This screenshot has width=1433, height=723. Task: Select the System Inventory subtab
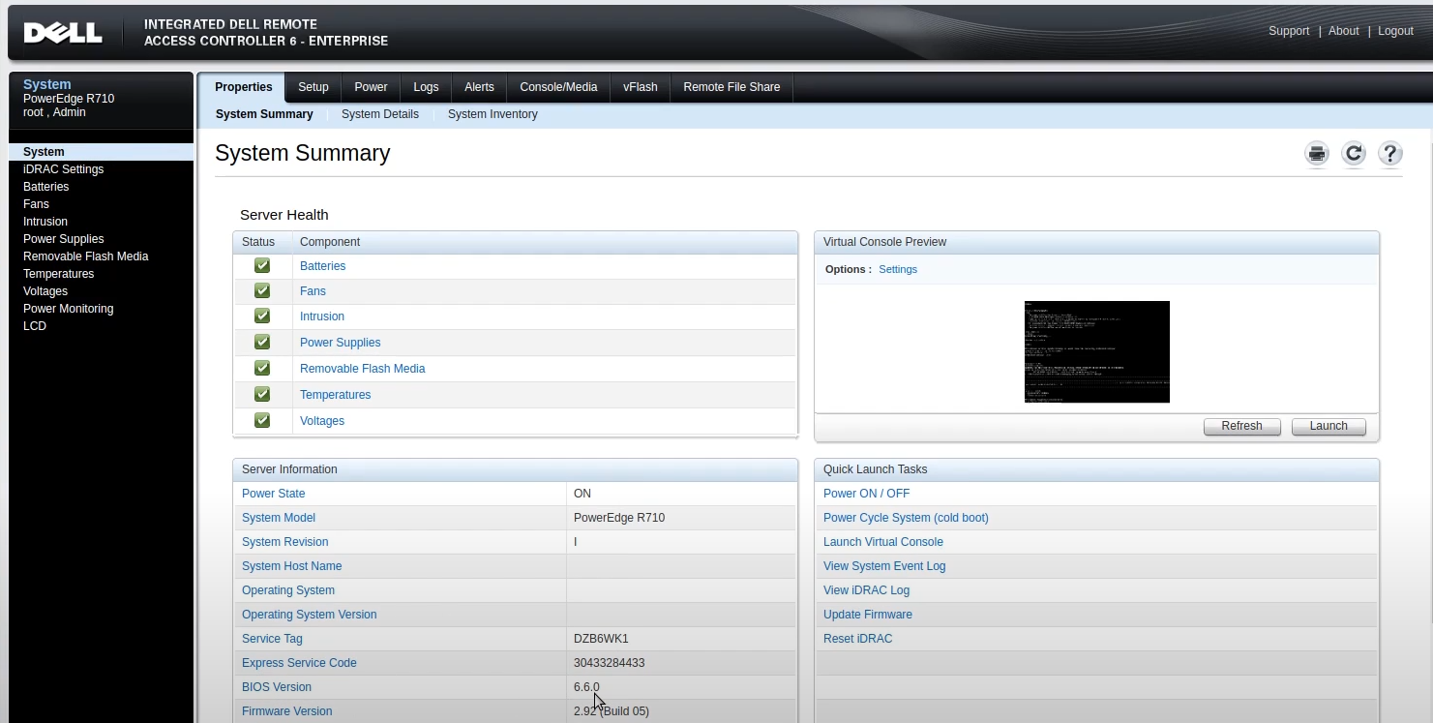click(x=493, y=114)
